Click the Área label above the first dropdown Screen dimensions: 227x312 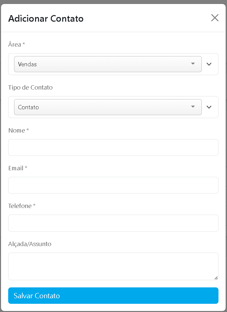pos(14,44)
